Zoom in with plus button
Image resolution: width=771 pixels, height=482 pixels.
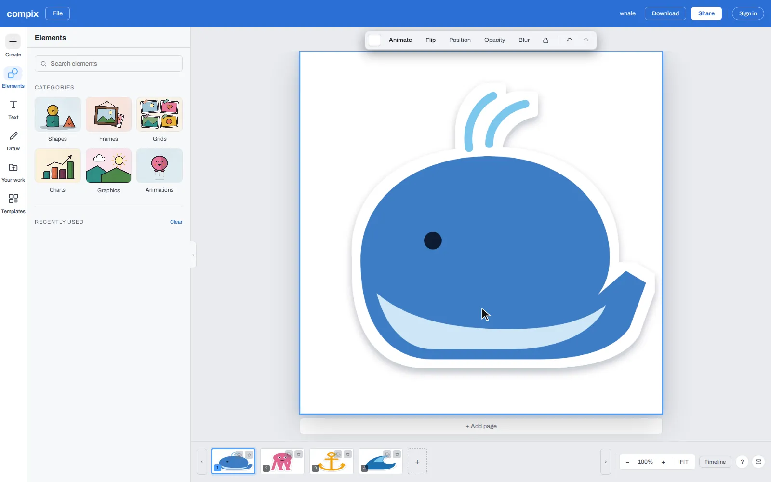[x=663, y=462]
